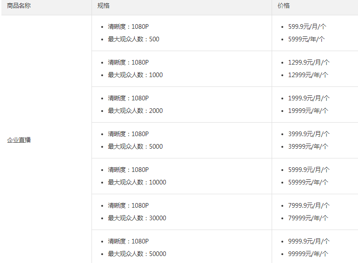Click the 19999元/年/个 price entry
The height and width of the screenshot is (263, 358).
click(308, 111)
